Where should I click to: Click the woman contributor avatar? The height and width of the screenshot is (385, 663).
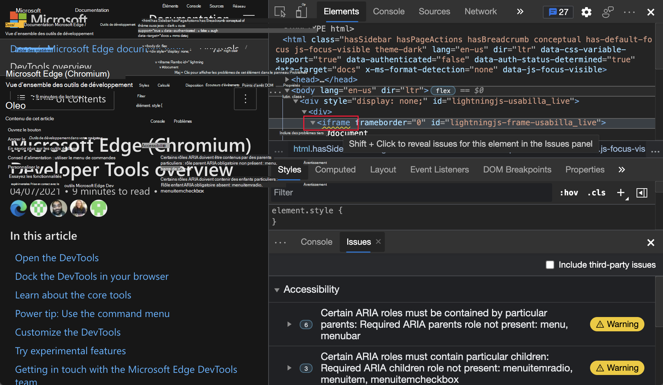(79, 208)
